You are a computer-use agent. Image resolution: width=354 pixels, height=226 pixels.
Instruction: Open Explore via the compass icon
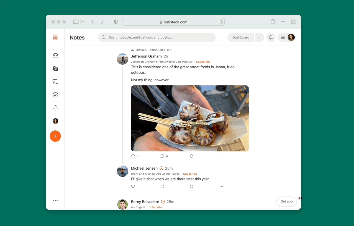[x=55, y=94]
